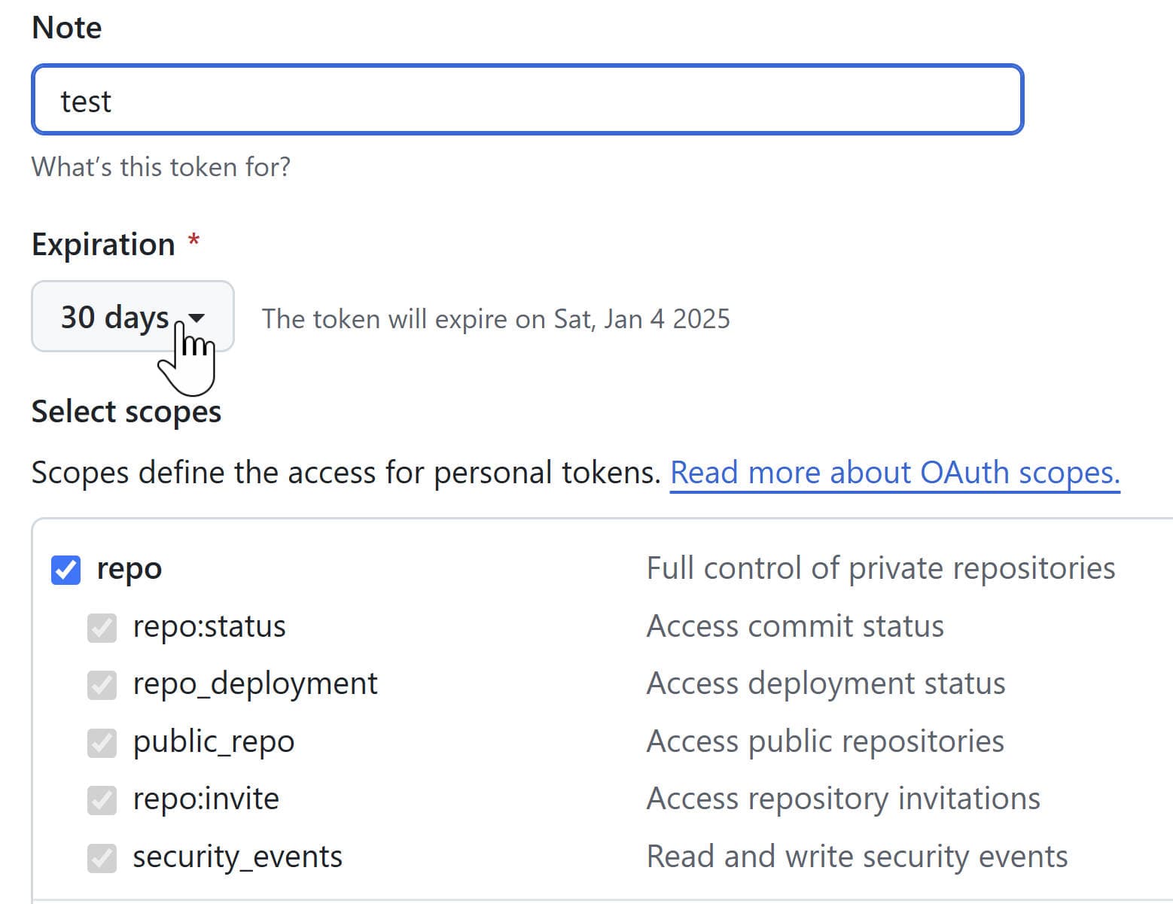Viewport: 1173px width, 904px height.
Task: Click the token expiry date message
Action: coord(495,319)
